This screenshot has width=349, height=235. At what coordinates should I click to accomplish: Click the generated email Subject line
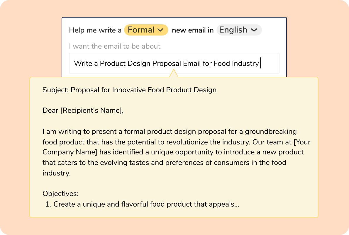pyautogui.click(x=129, y=90)
